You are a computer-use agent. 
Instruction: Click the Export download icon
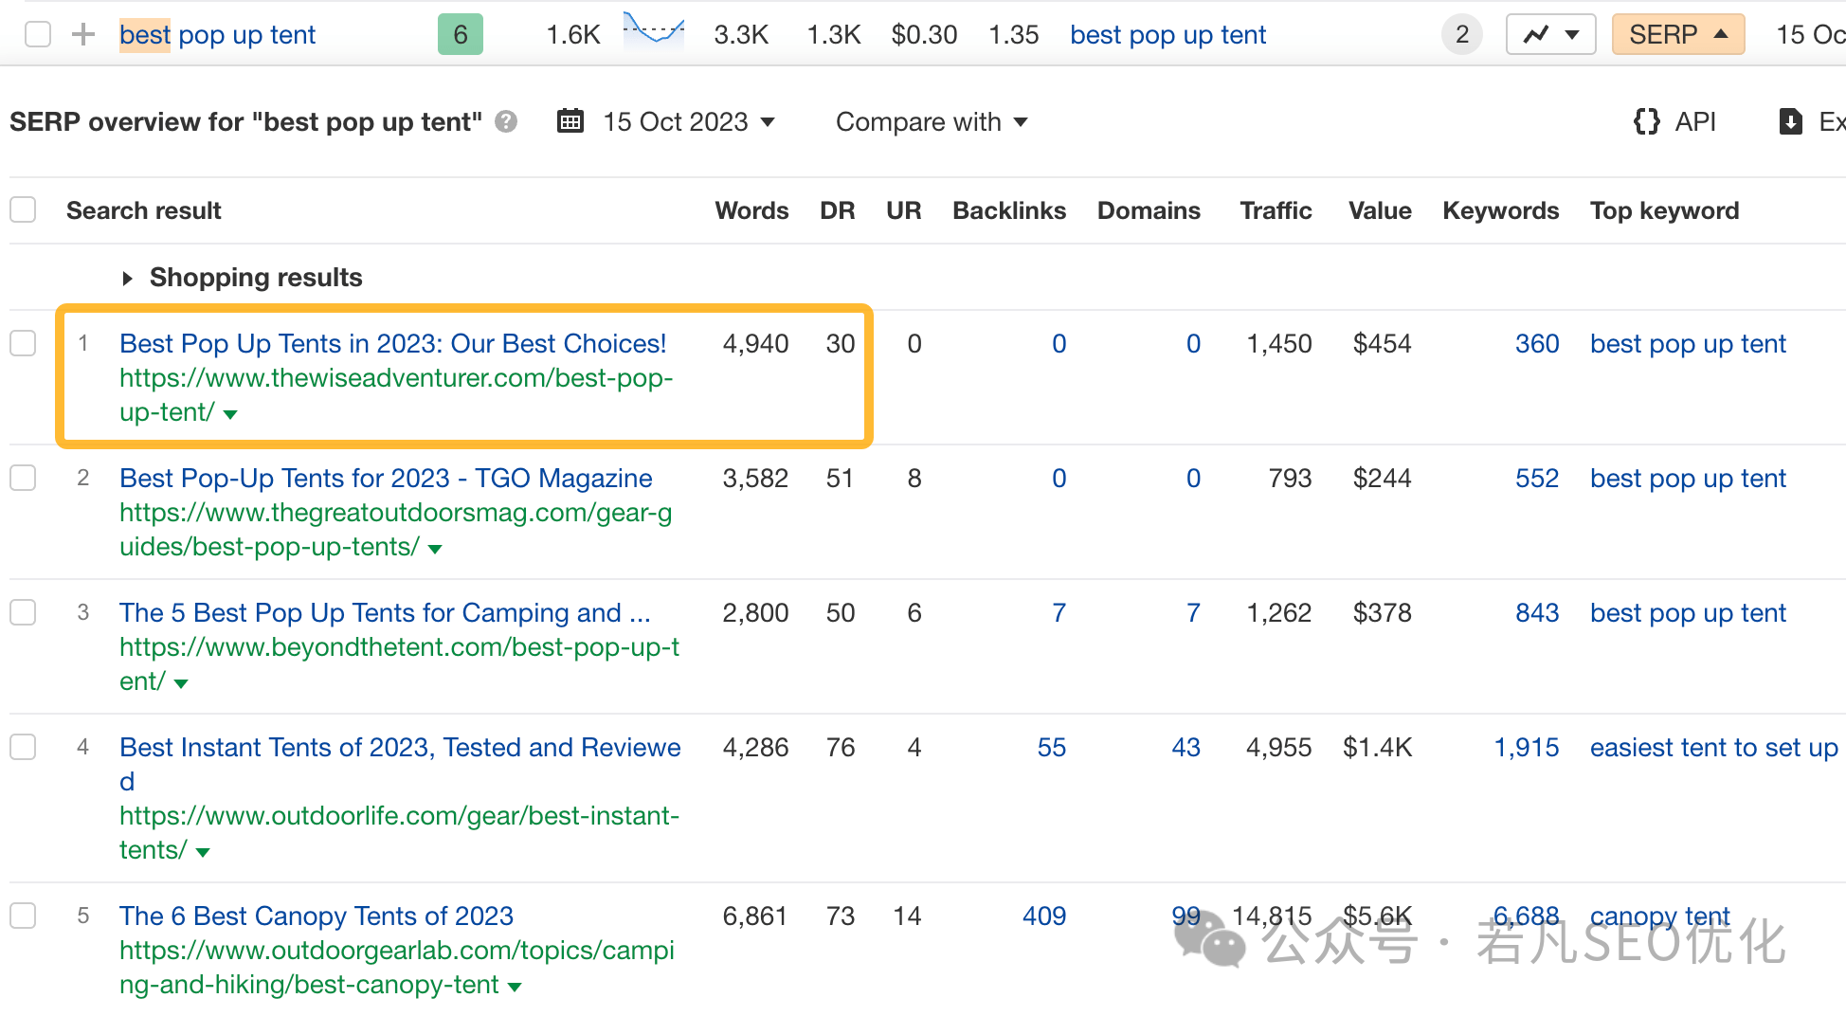[1790, 121]
